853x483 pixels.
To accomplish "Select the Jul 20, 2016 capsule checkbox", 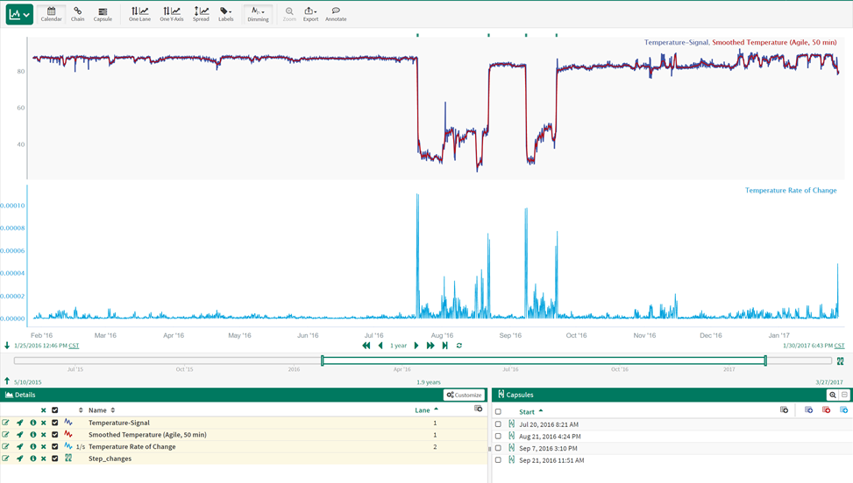I will tap(498, 424).
